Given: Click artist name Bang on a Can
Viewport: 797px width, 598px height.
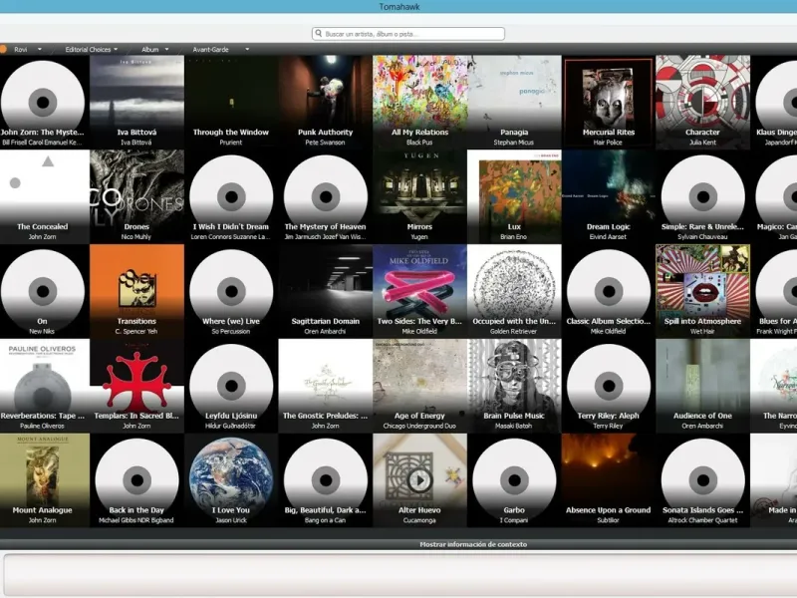Looking at the screenshot, I should [326, 520].
